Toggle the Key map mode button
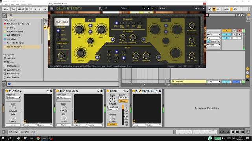The image size is (252, 141). coord(219,9)
